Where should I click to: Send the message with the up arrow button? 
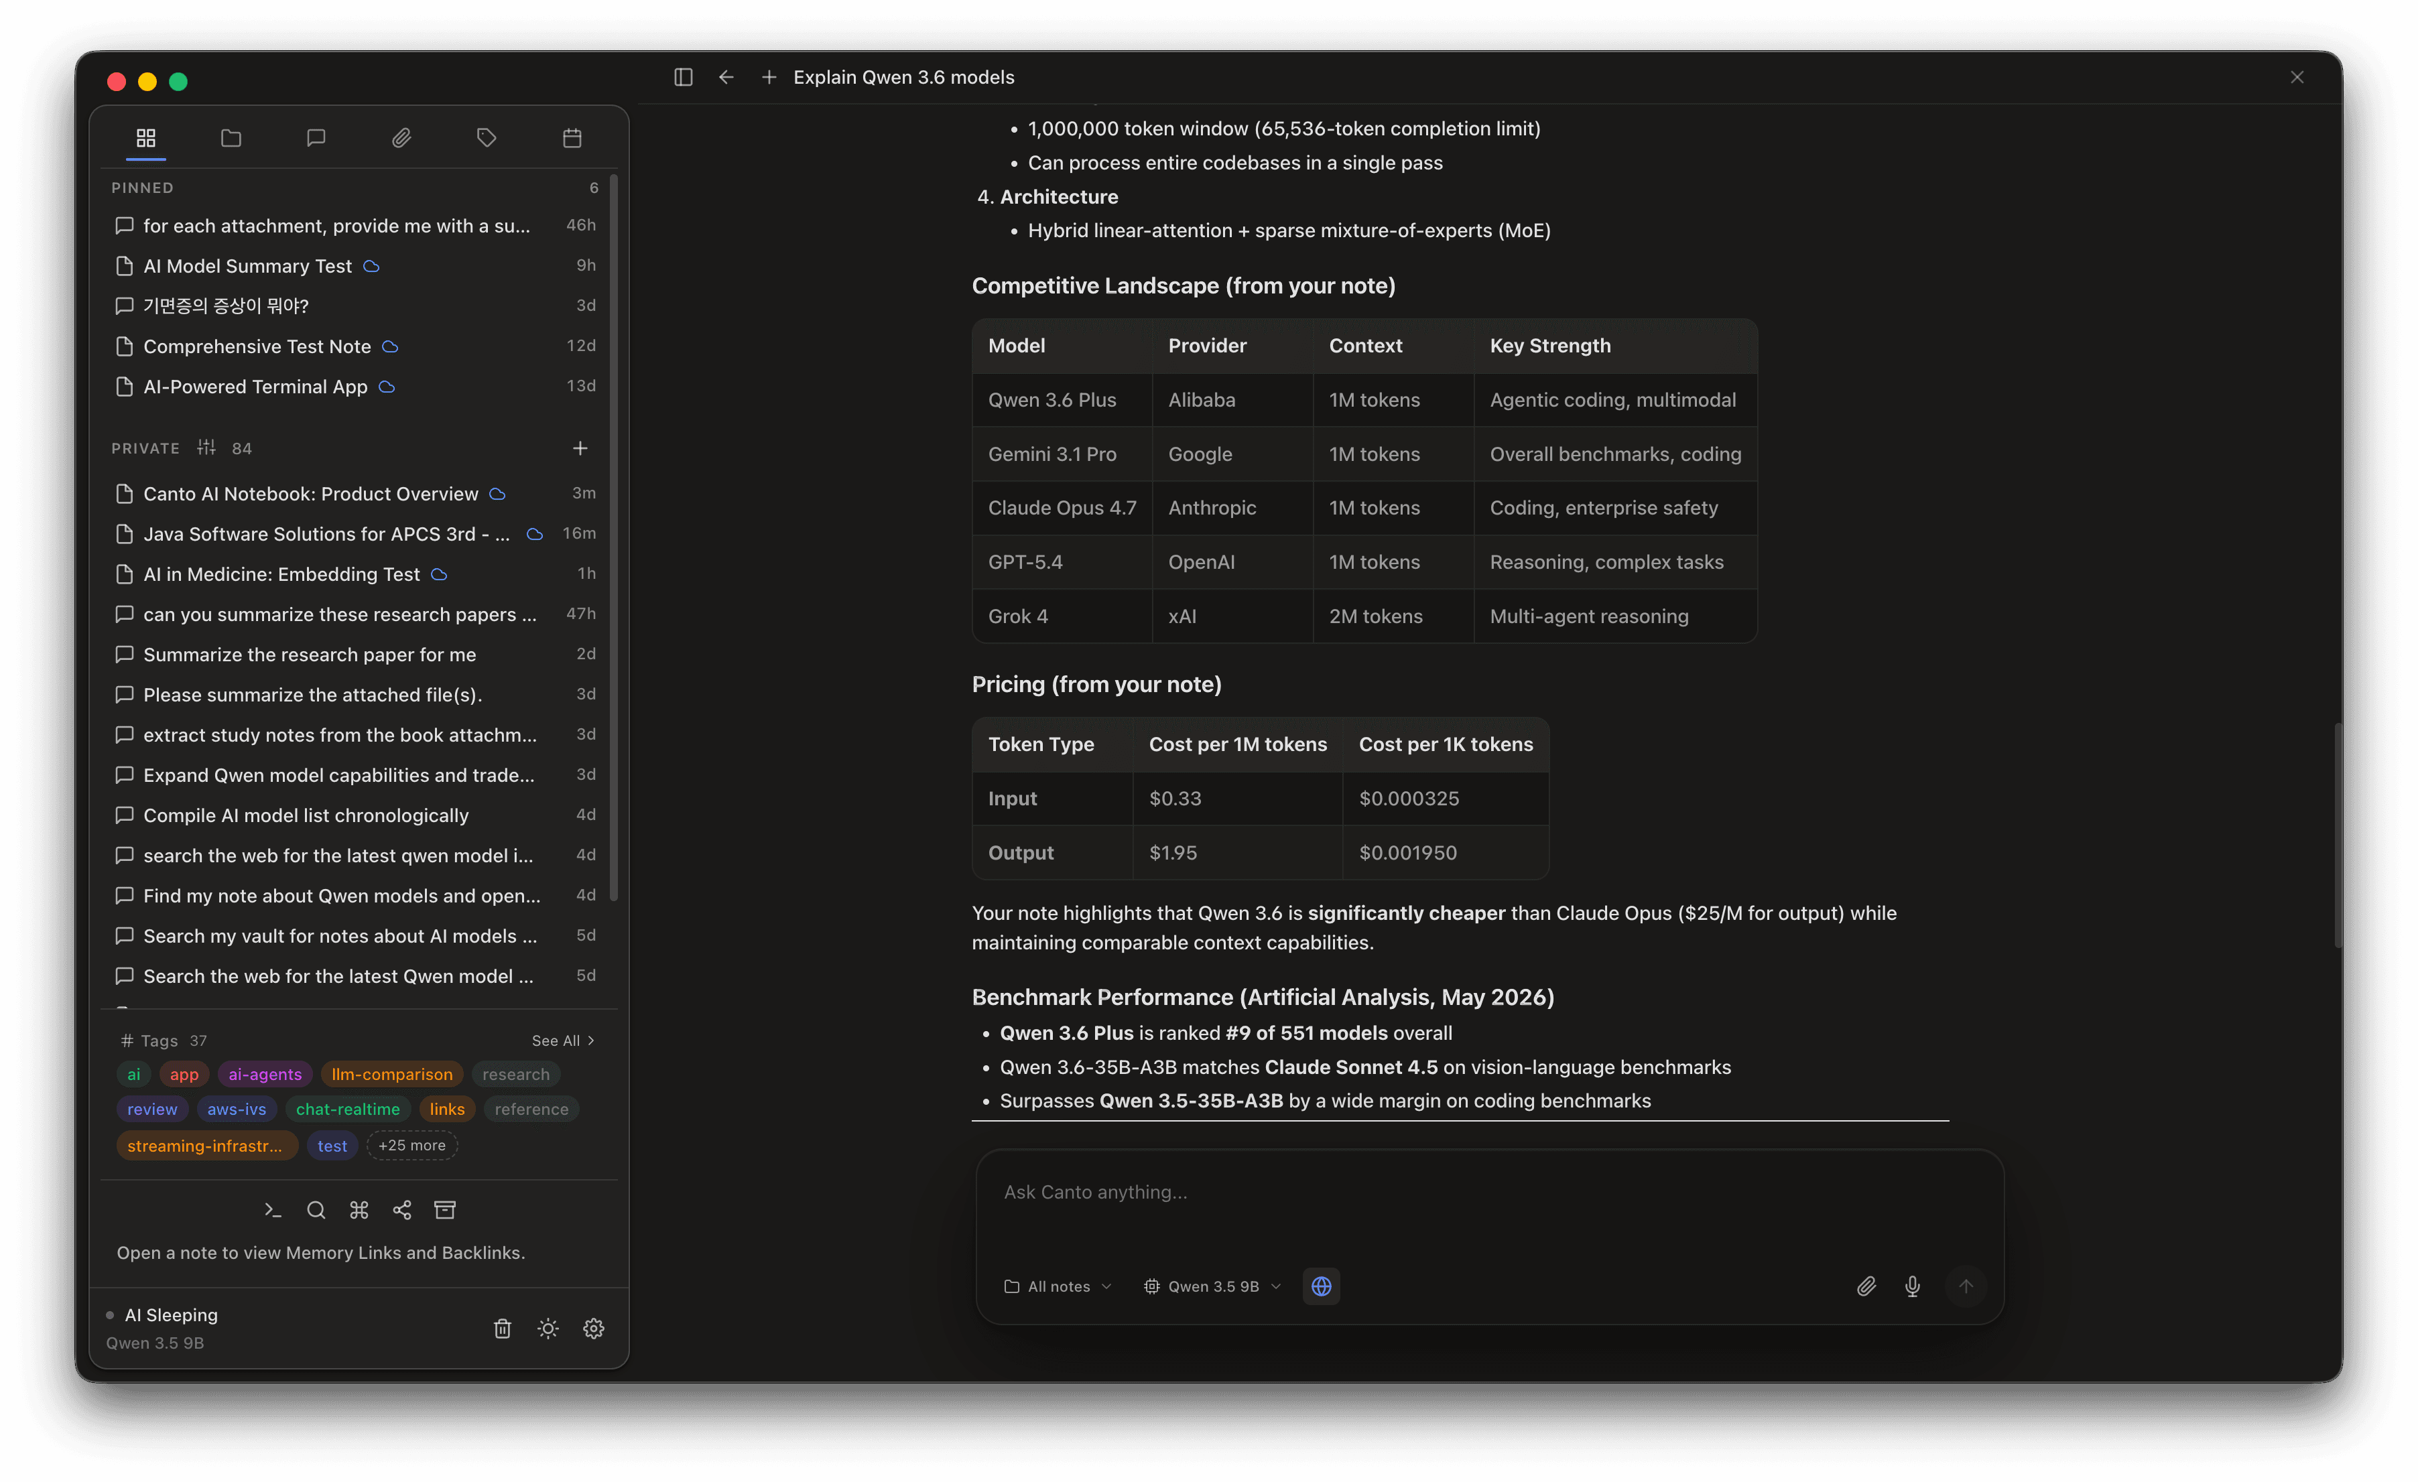[1966, 1286]
